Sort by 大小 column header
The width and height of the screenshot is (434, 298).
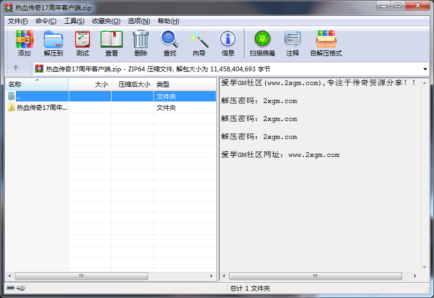tap(90, 85)
